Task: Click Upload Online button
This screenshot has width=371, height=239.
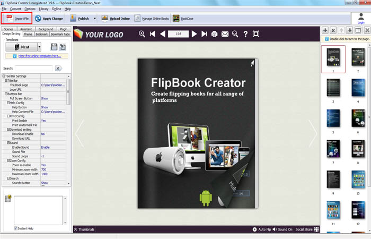Action: pyautogui.click(x=116, y=19)
